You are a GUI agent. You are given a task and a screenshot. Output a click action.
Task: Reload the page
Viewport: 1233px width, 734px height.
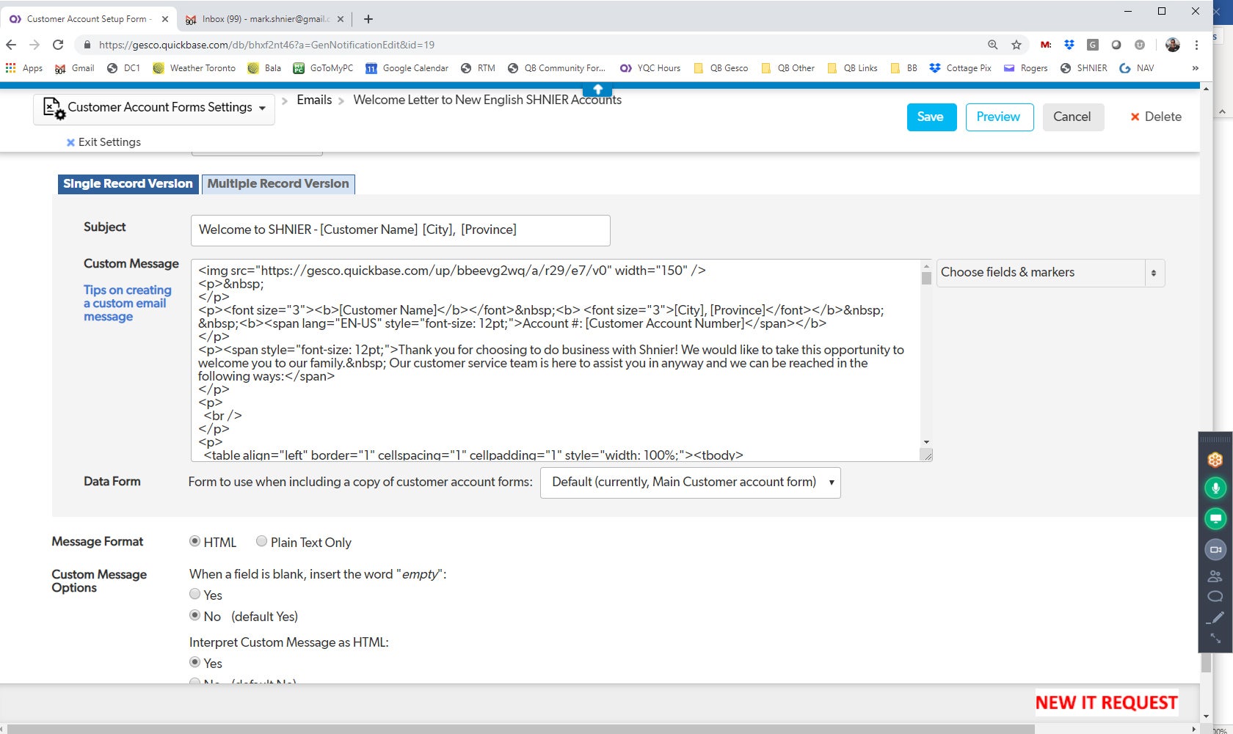[58, 45]
